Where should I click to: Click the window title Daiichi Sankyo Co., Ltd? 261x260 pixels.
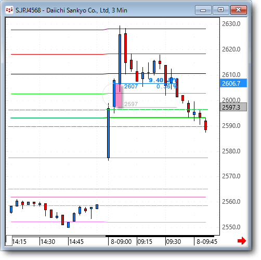pyautogui.click(x=77, y=10)
